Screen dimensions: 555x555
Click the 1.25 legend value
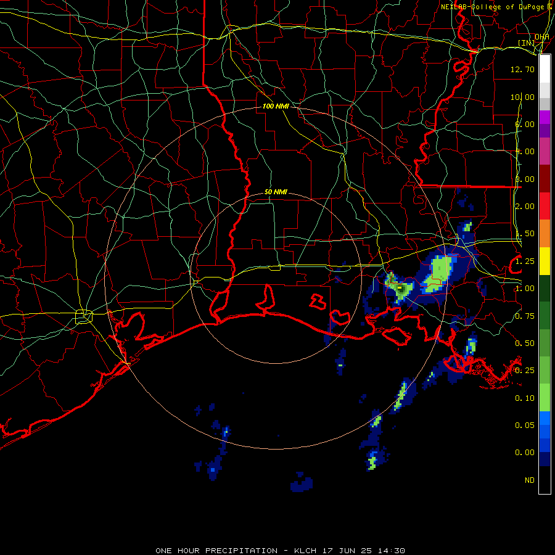pos(525,261)
